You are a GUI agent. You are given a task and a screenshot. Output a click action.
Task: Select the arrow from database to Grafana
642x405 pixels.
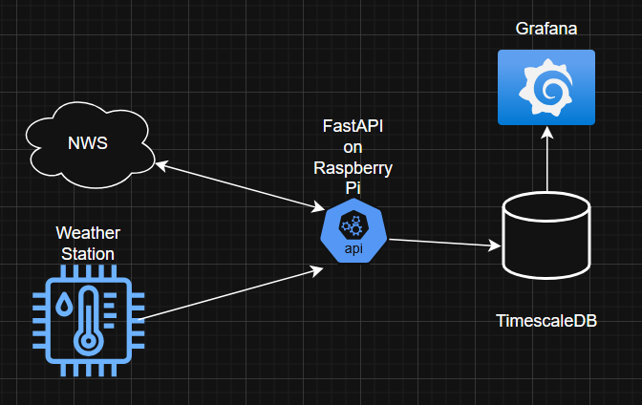547,159
